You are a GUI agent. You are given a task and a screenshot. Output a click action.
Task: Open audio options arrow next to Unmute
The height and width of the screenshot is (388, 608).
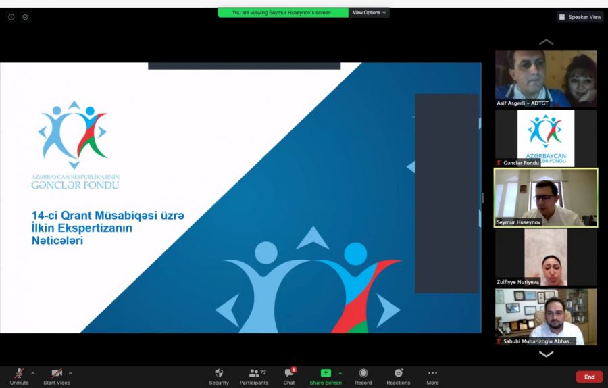(x=32, y=373)
